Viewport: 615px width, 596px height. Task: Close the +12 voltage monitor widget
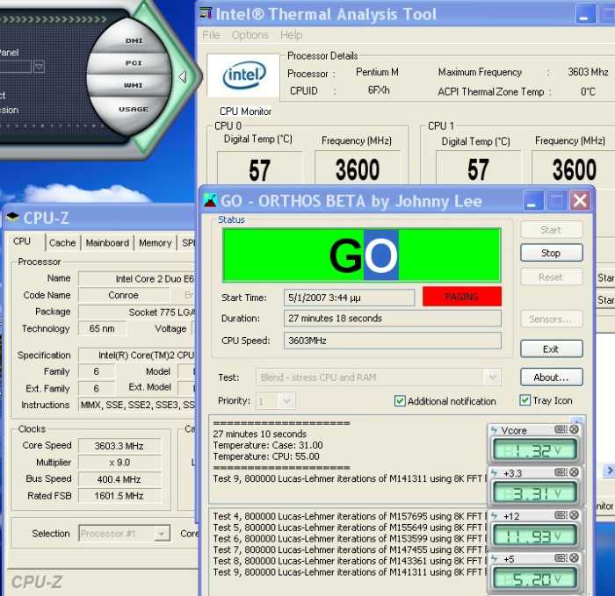(x=575, y=515)
